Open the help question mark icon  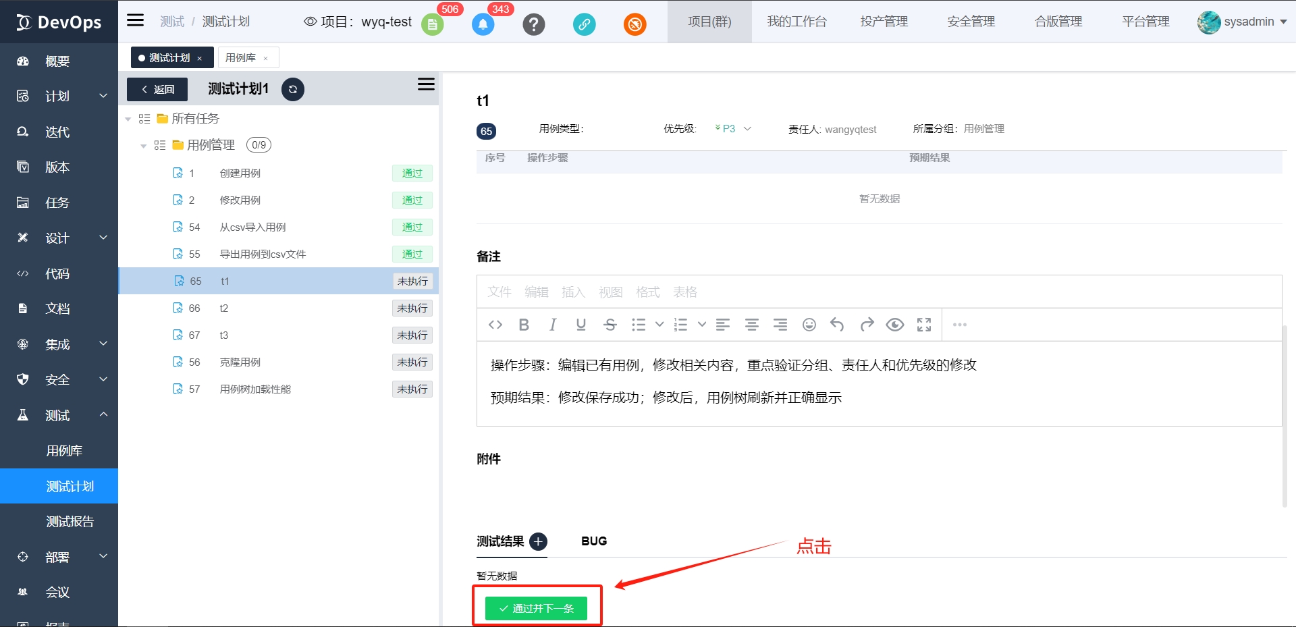(533, 25)
